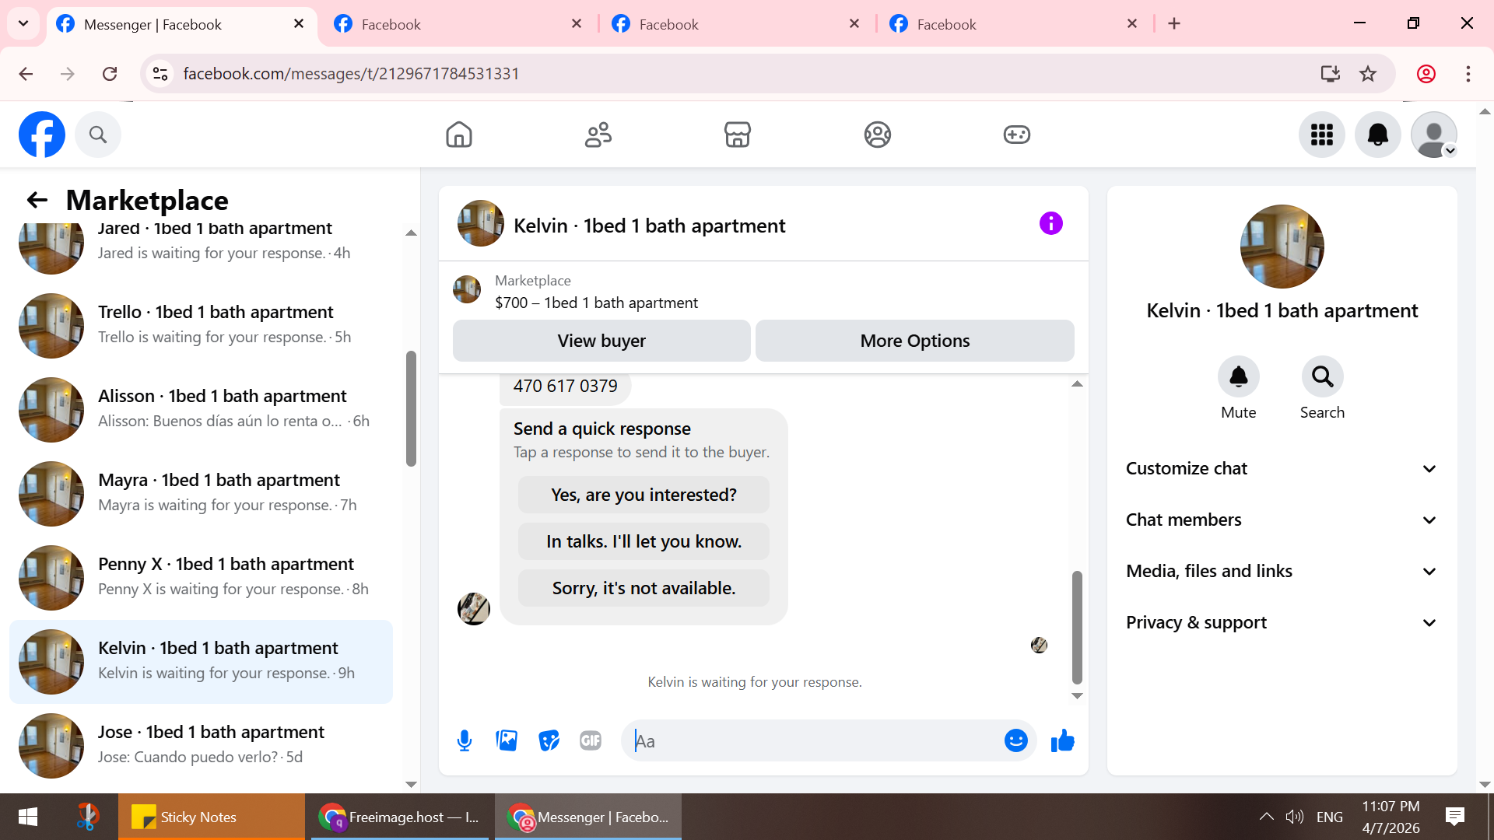Screen dimensions: 1494x840
Task: Expand the Customize chat section
Action: pos(1282,468)
